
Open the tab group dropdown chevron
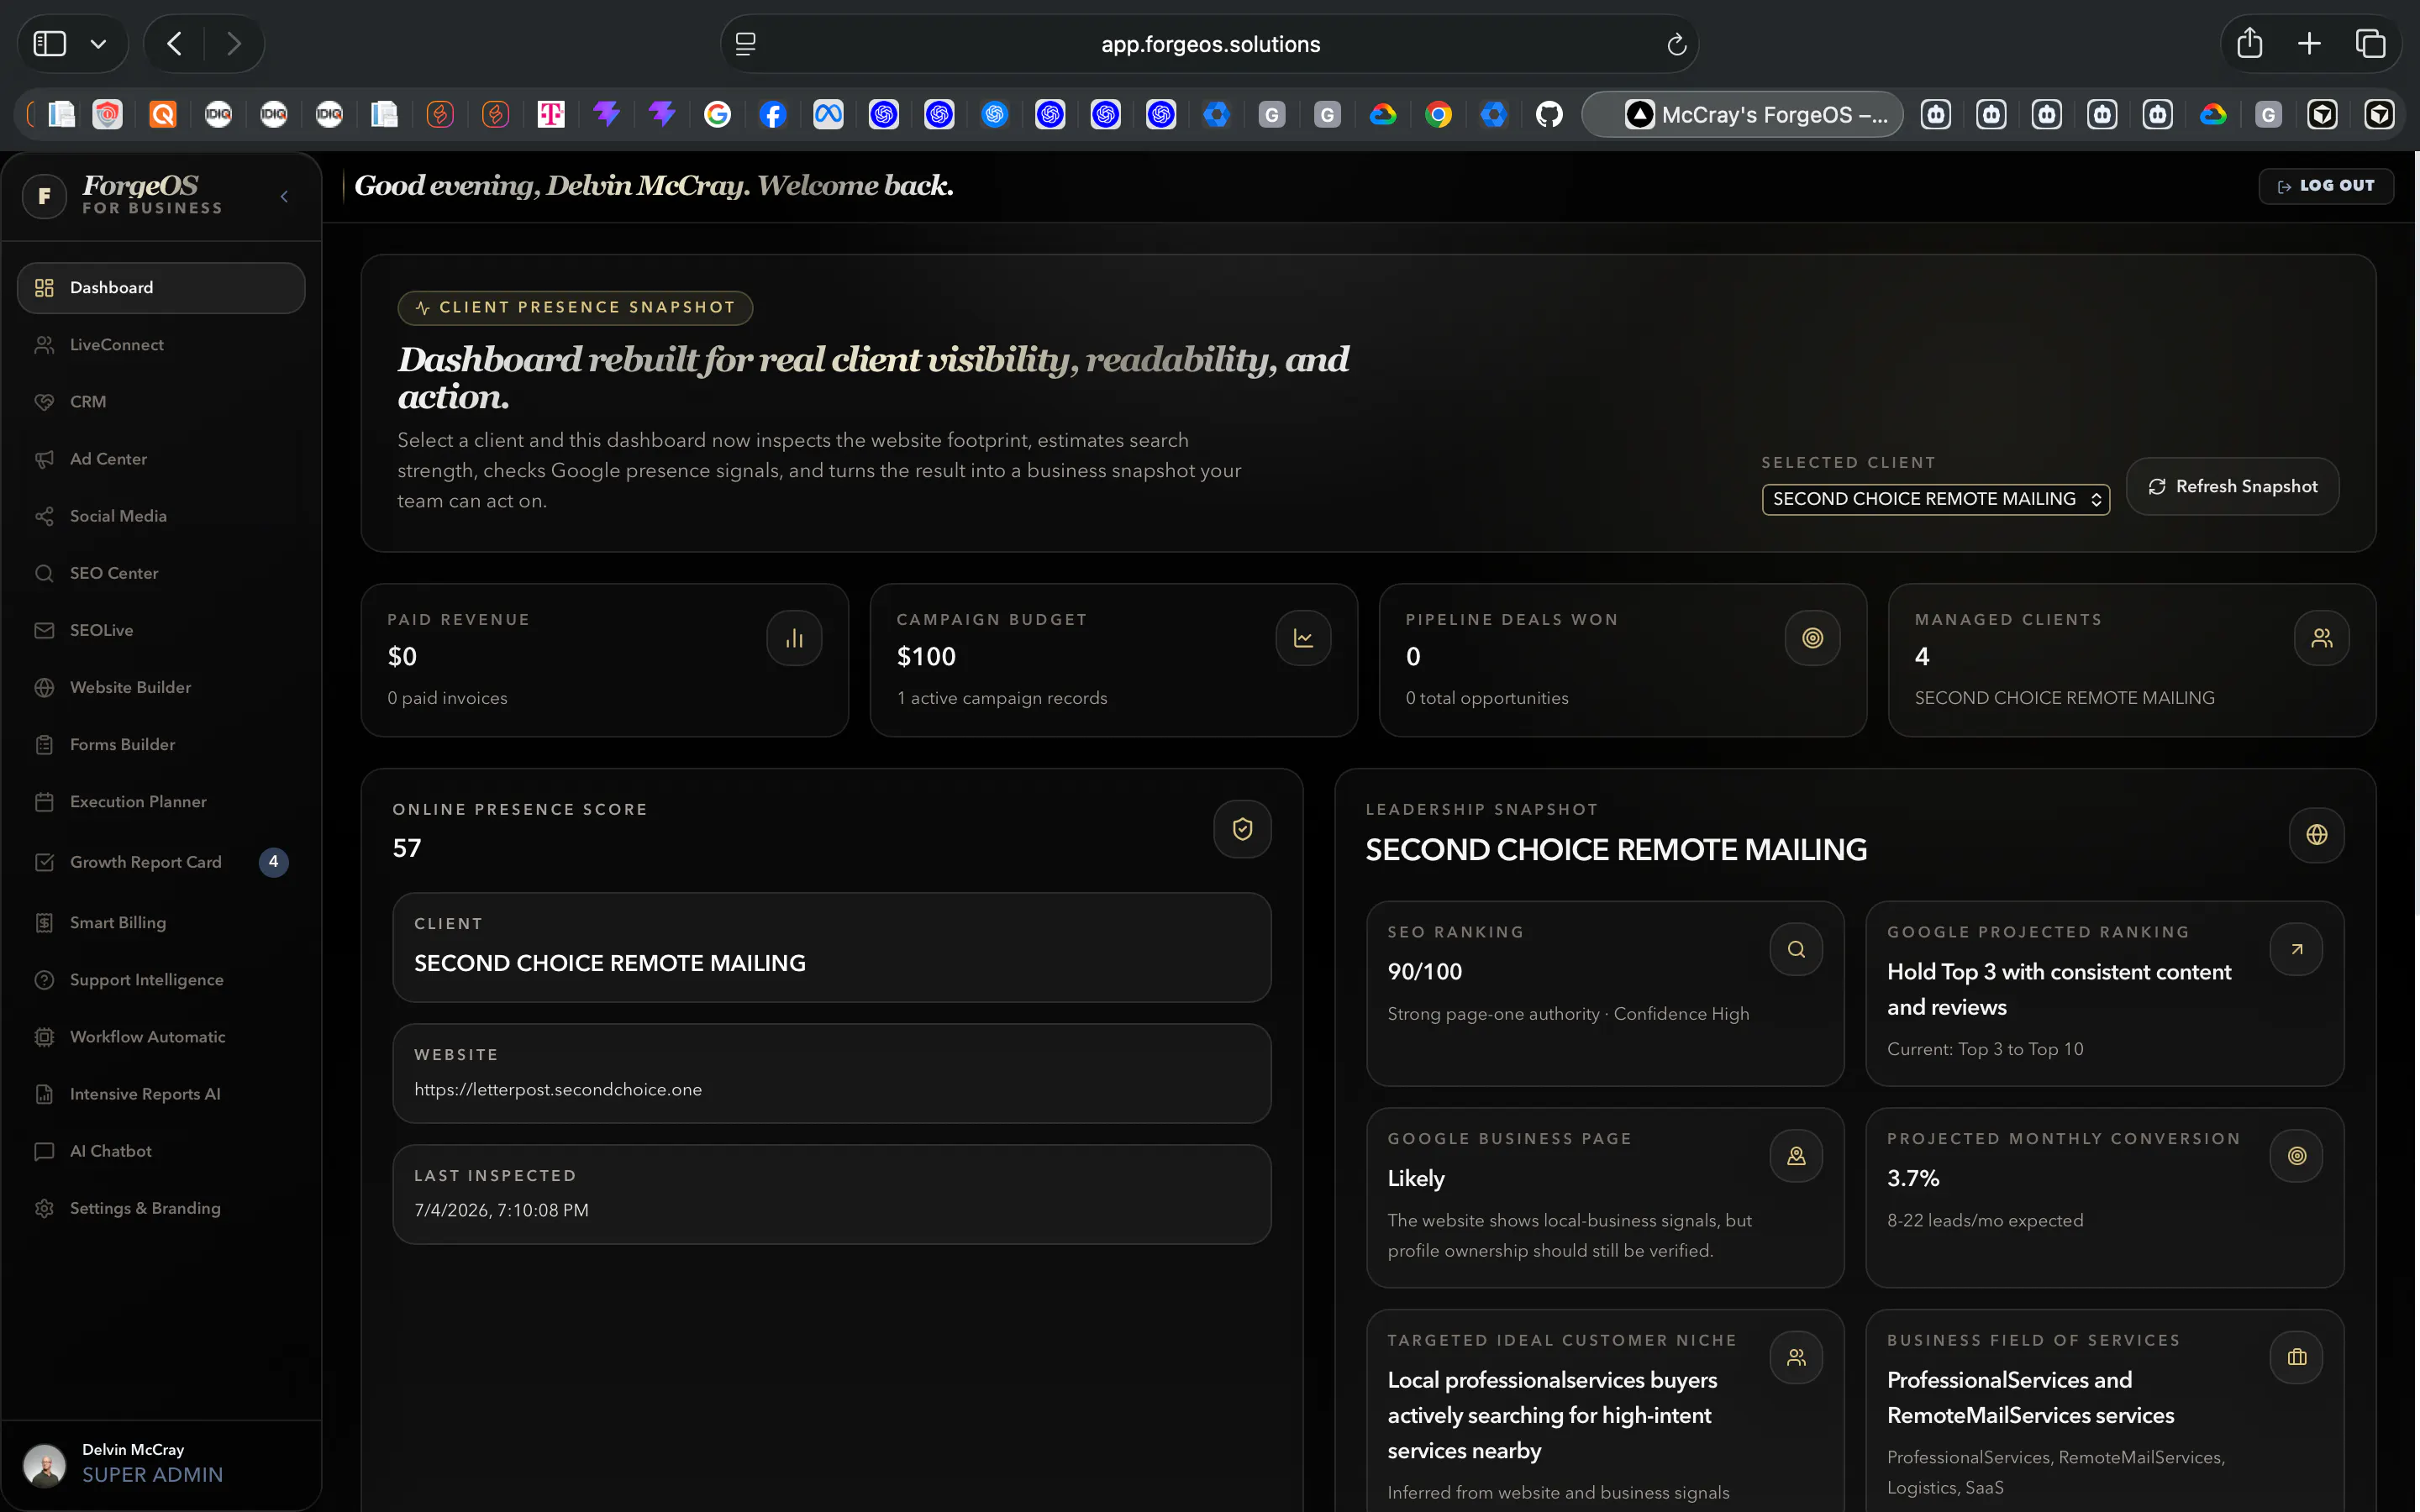(98, 44)
